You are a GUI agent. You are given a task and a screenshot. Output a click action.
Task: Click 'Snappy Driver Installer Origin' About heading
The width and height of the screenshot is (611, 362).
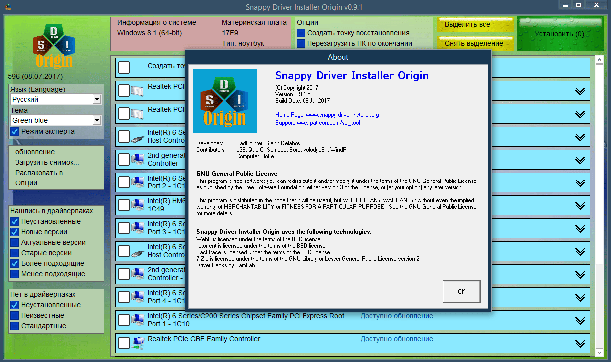352,75
